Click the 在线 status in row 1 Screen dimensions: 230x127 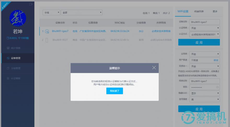[x=75, y=31]
